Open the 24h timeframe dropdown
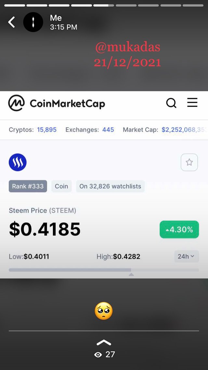This screenshot has height=370, width=208. click(x=186, y=257)
